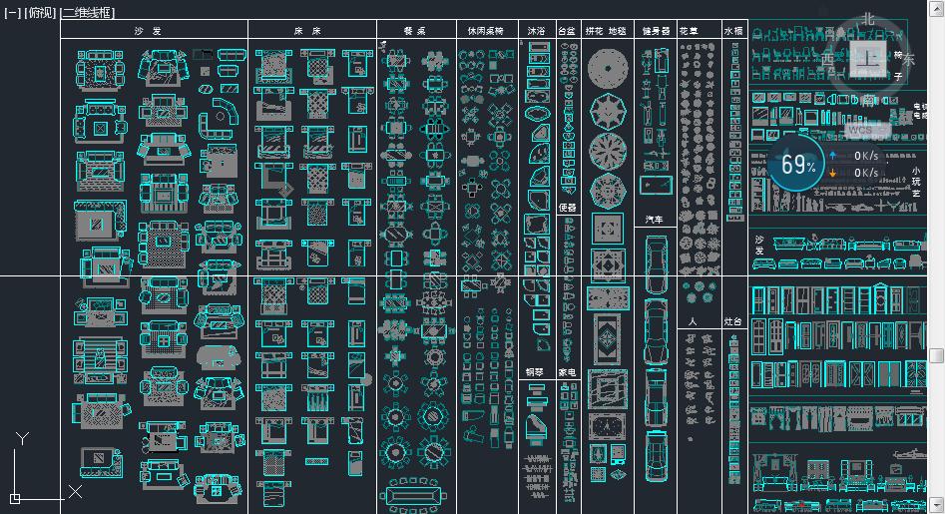
Task: Select the 健身器 column header text
Action: pos(656,30)
